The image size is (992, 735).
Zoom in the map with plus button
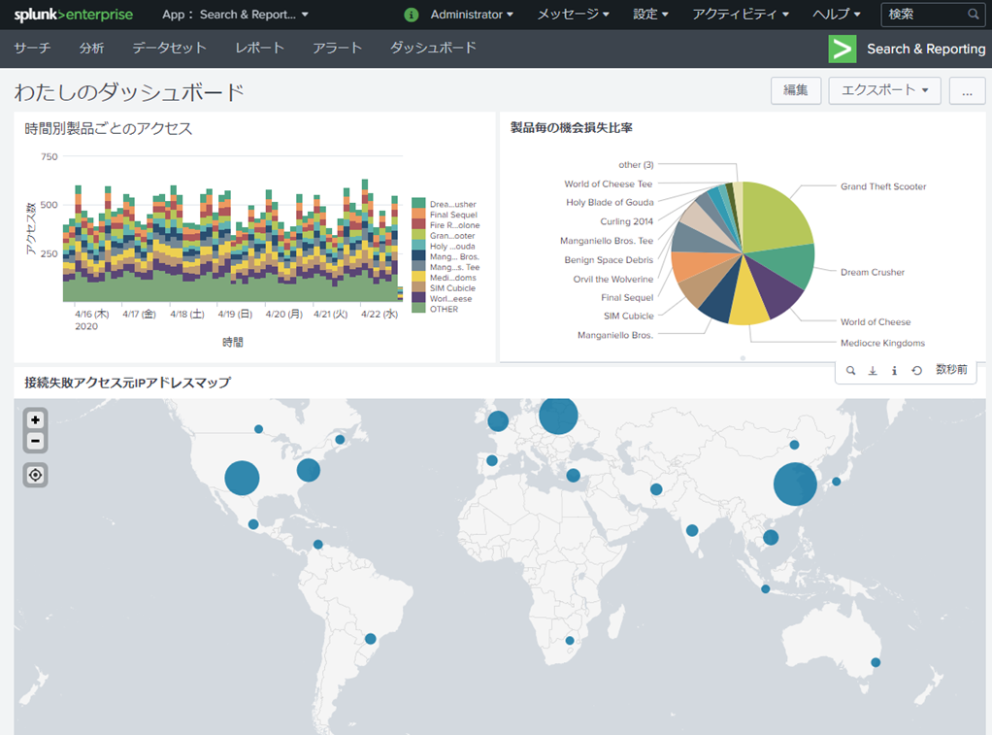coord(35,420)
